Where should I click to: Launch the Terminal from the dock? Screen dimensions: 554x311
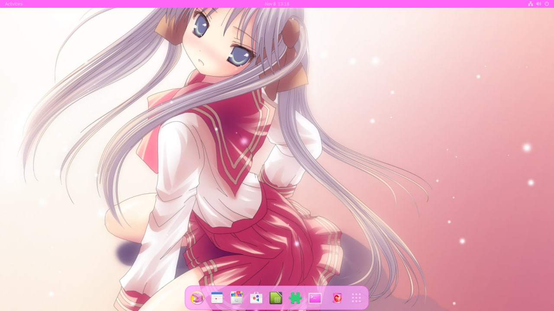pyautogui.click(x=315, y=298)
